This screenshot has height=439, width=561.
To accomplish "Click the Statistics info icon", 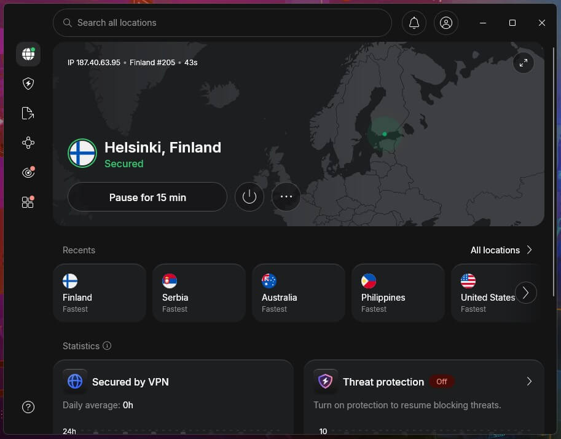I will [x=107, y=346].
